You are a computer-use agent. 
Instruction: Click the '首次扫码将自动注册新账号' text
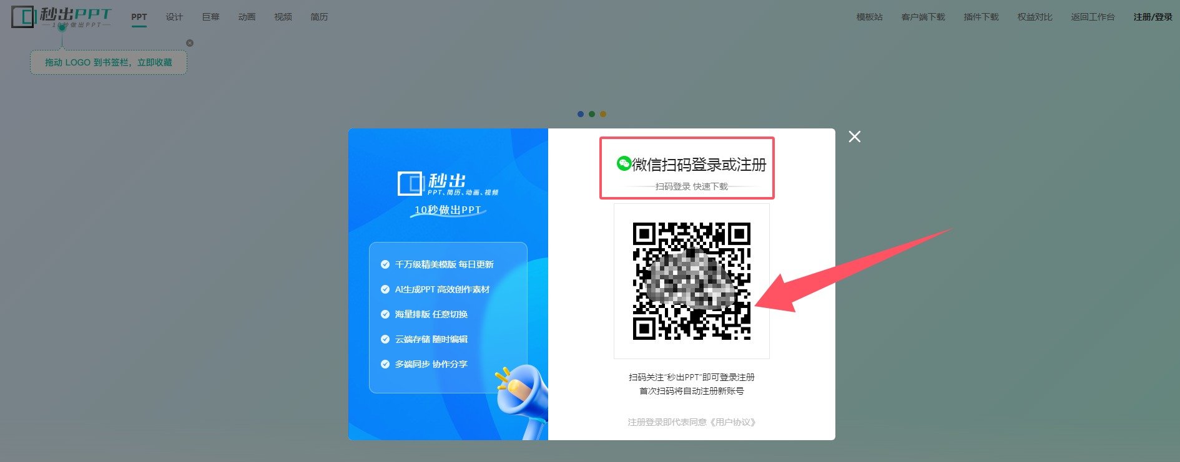(692, 391)
